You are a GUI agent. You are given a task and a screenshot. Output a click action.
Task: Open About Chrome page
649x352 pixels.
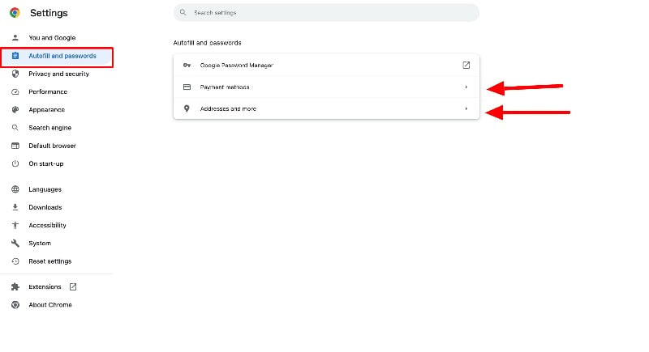point(49,305)
